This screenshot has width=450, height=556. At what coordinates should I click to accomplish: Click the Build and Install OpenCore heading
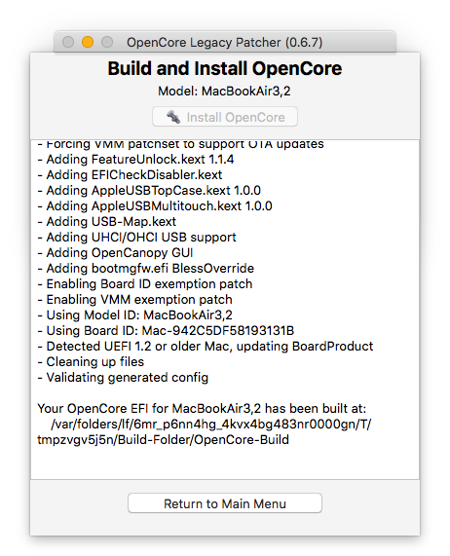[225, 68]
